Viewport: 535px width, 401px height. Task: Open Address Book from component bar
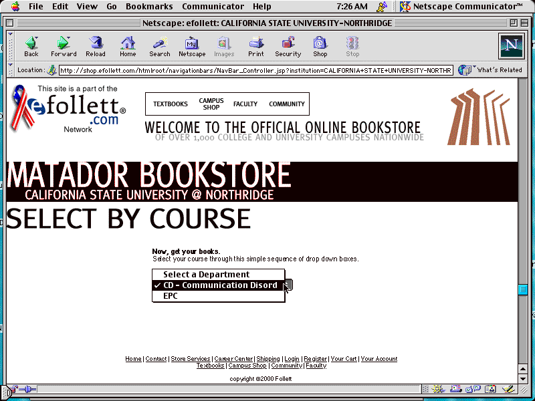point(490,389)
